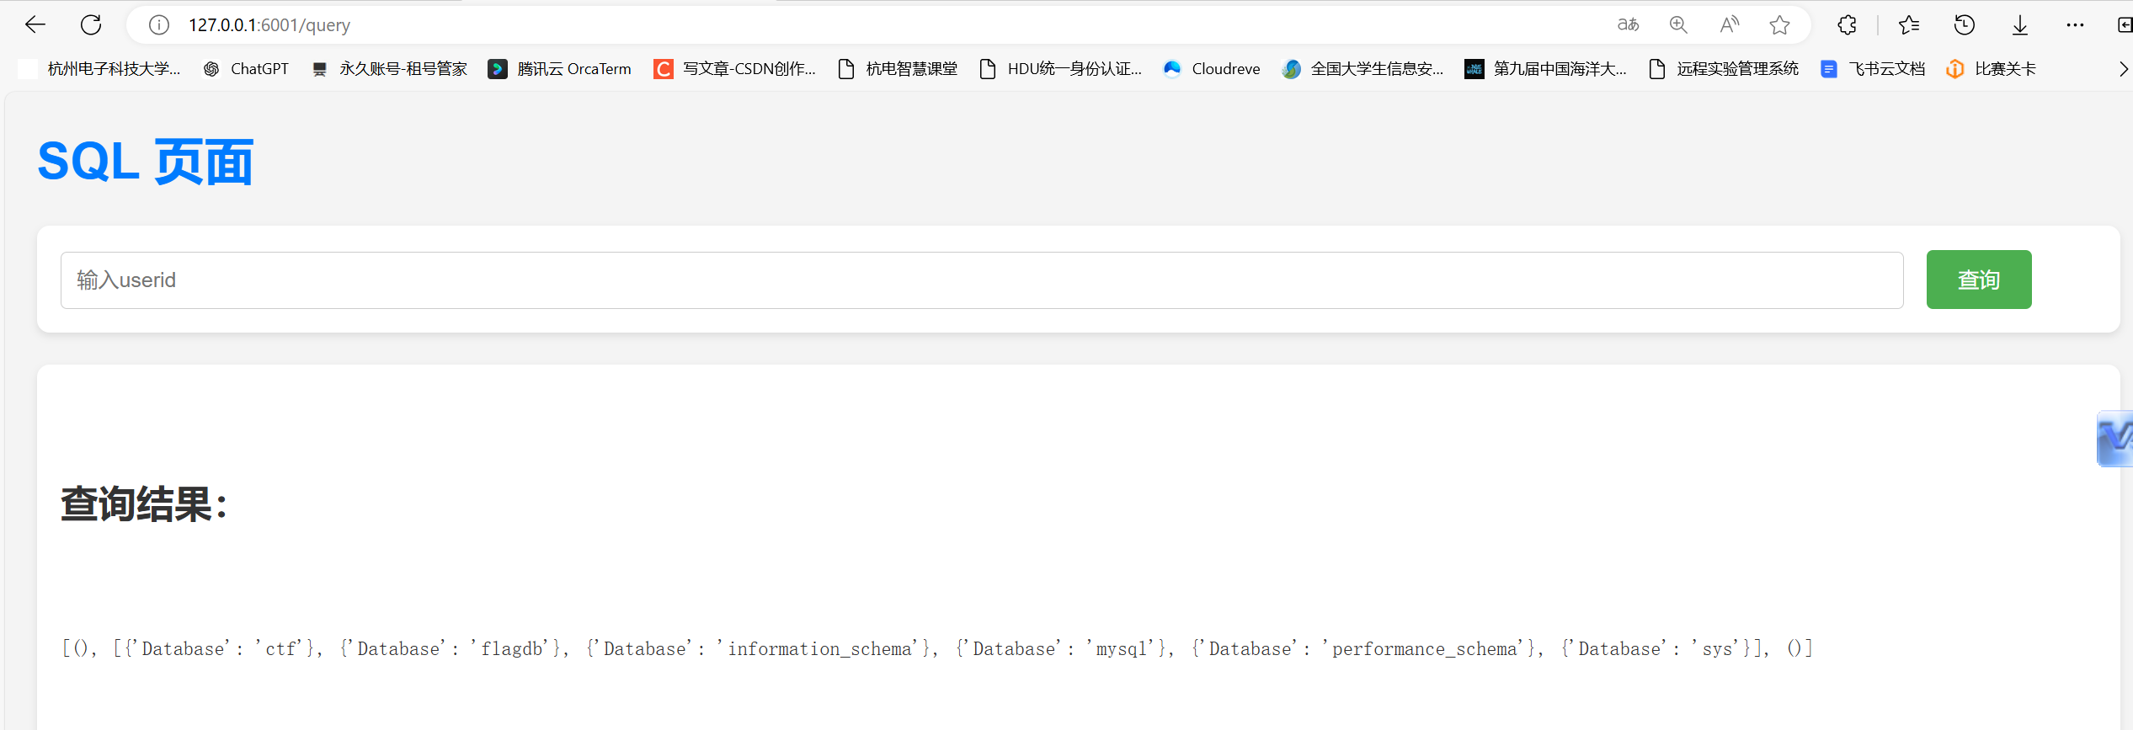Add this page to favorites star
The image size is (2133, 730).
coord(1779,25)
